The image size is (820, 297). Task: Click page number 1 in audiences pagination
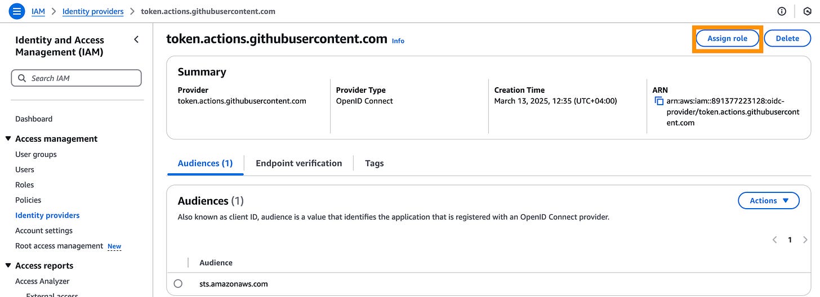point(790,240)
